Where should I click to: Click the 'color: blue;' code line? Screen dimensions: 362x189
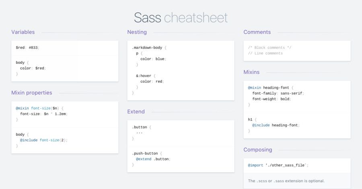click(x=153, y=59)
